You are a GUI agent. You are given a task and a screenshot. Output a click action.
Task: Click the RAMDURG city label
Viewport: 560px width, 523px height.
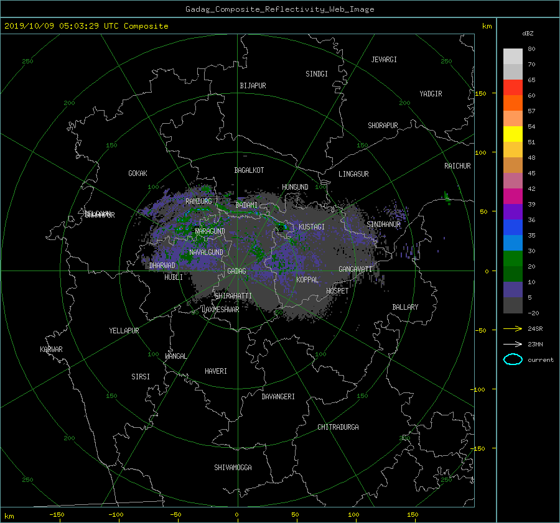(198, 201)
